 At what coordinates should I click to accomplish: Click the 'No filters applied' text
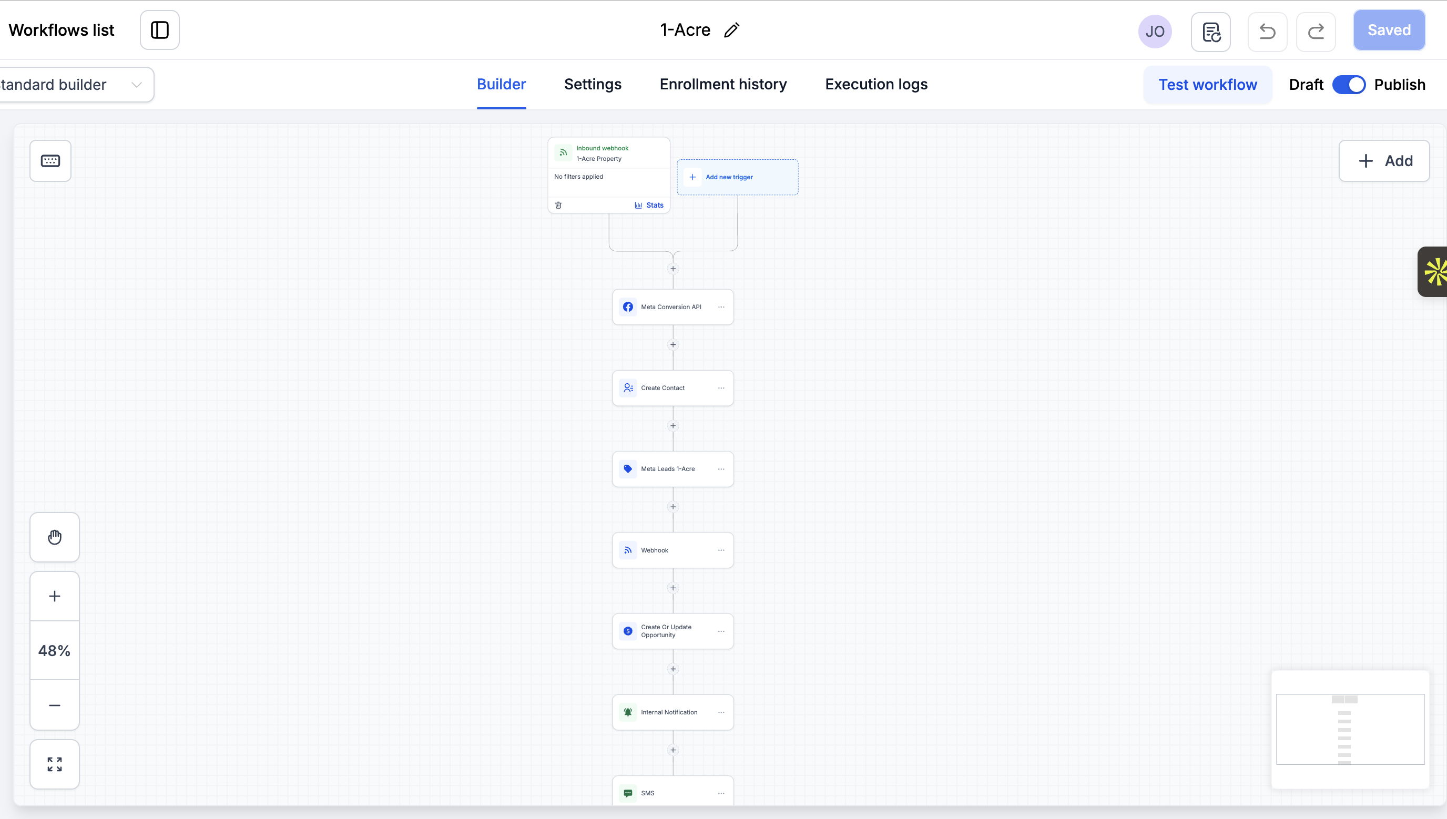(578, 177)
